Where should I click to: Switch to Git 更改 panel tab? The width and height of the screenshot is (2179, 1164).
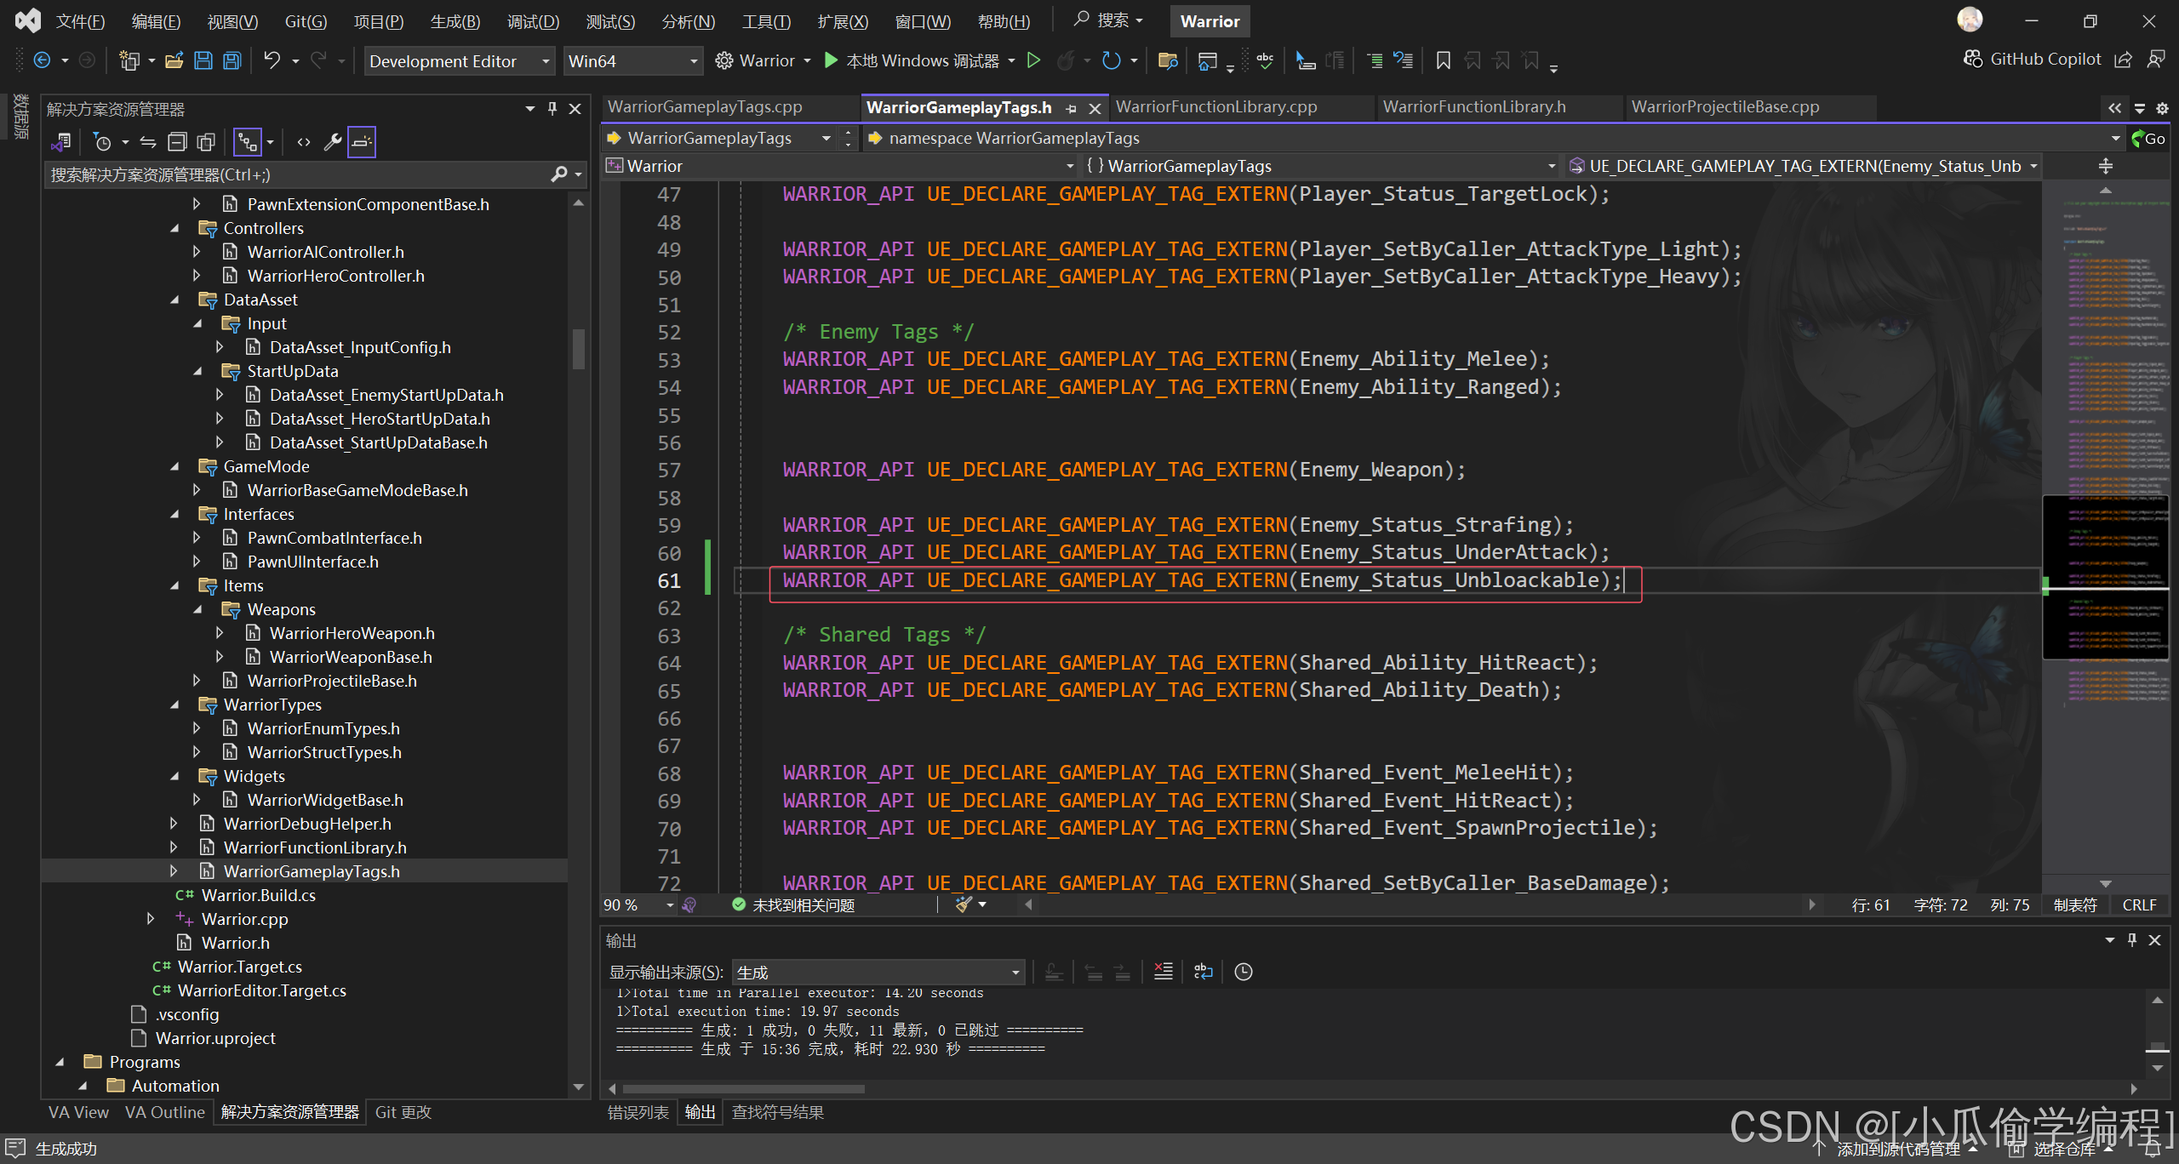pos(403,1112)
